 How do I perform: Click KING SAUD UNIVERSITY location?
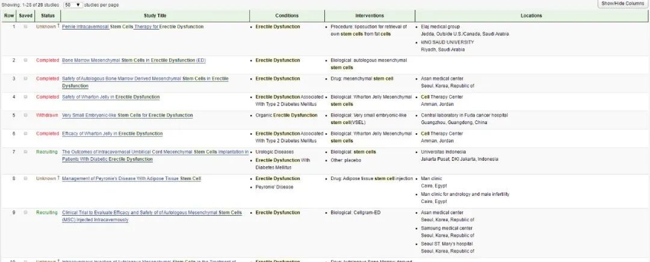pos(447,42)
